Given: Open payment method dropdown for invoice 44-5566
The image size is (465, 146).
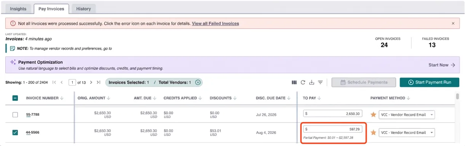Looking at the screenshot, I should click(x=407, y=132).
